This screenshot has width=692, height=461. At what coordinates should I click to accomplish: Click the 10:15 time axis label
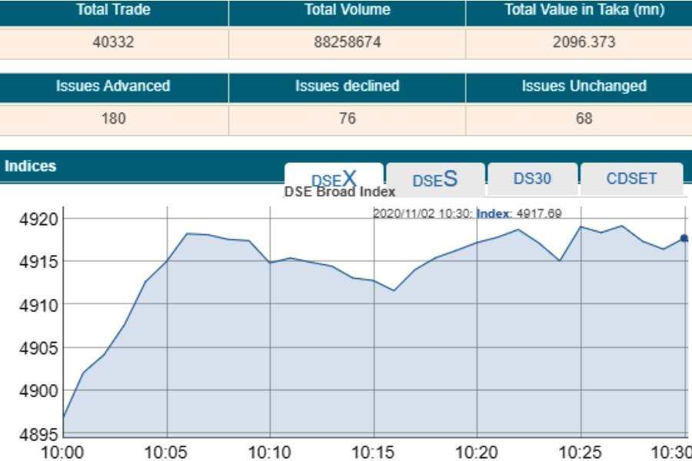[x=373, y=450]
